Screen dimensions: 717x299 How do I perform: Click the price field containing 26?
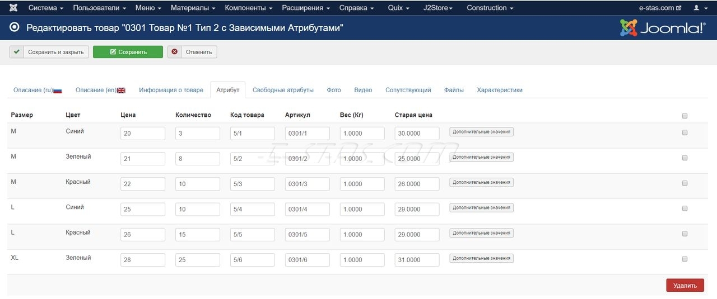click(x=143, y=235)
